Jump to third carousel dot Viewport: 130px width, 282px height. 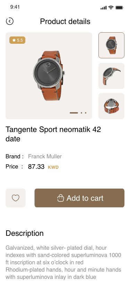coord(86,113)
